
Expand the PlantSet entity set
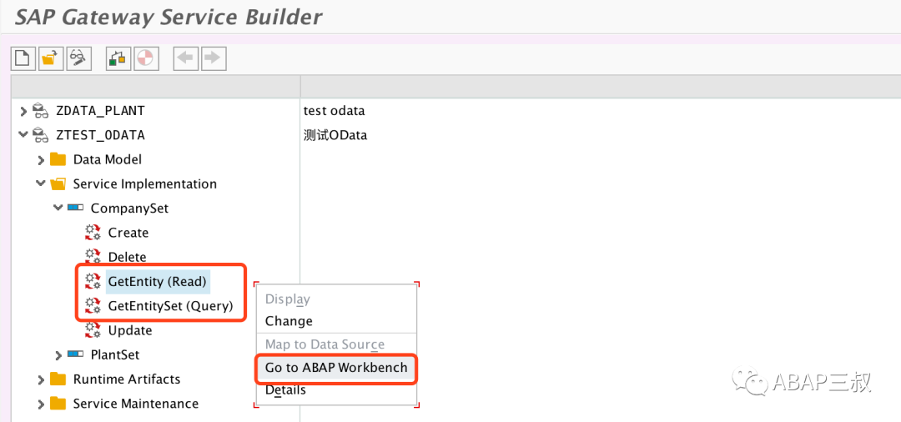click(58, 355)
